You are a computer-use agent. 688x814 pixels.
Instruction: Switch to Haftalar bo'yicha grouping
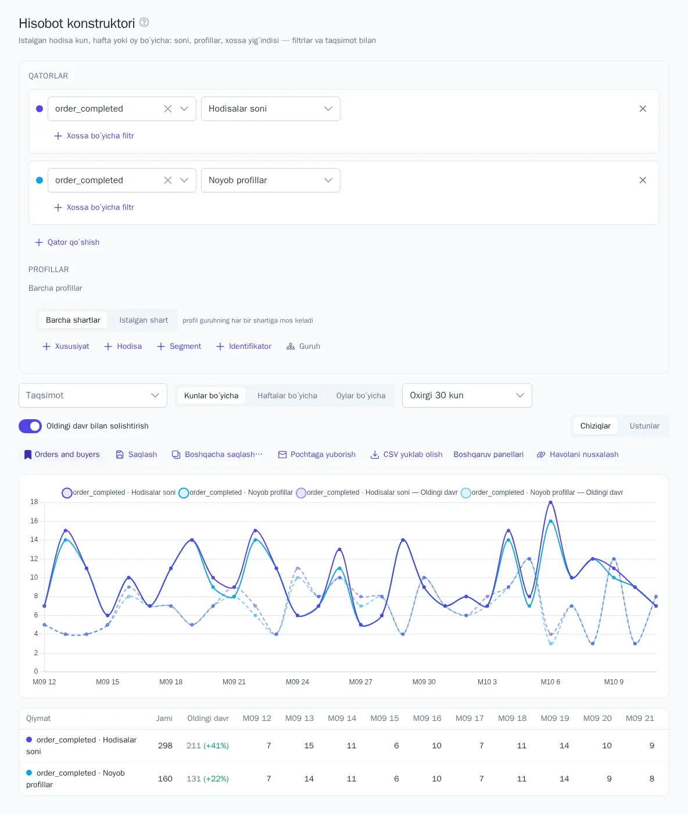[287, 396]
